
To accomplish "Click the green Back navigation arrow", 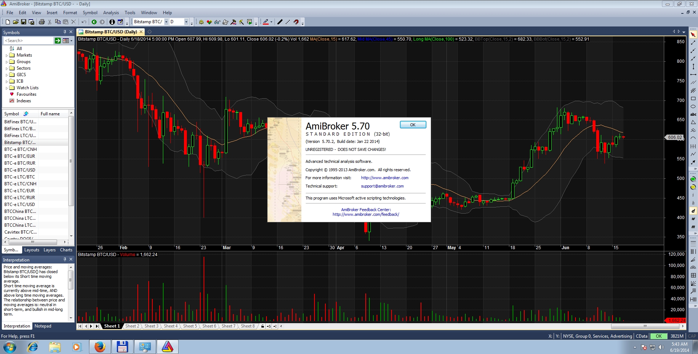I will (x=94, y=22).
